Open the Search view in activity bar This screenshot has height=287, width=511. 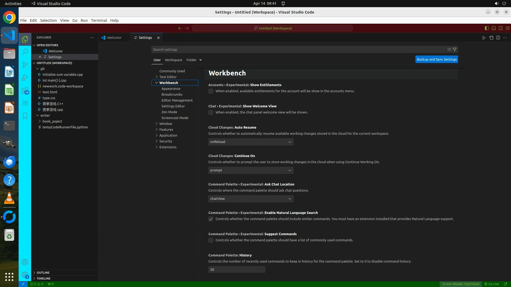pyautogui.click(x=25, y=52)
